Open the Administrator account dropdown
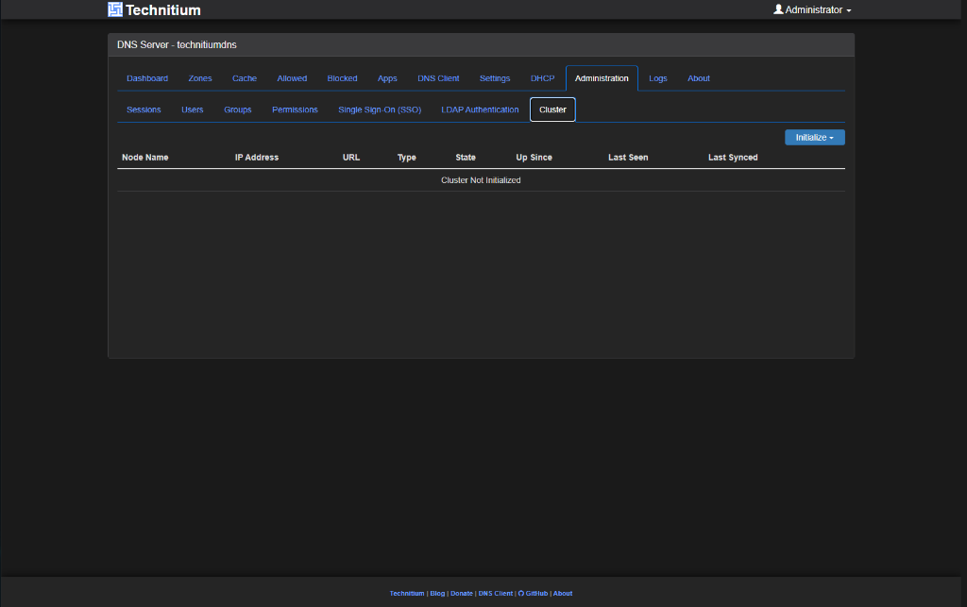 [x=812, y=9]
